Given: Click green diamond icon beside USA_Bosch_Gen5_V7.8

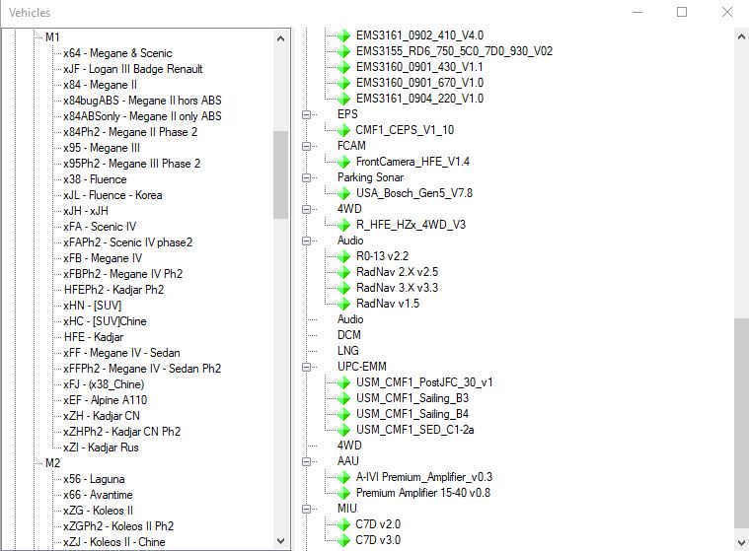Looking at the screenshot, I should (x=343, y=193).
